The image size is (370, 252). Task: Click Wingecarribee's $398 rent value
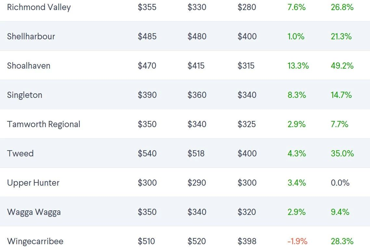pyautogui.click(x=247, y=241)
